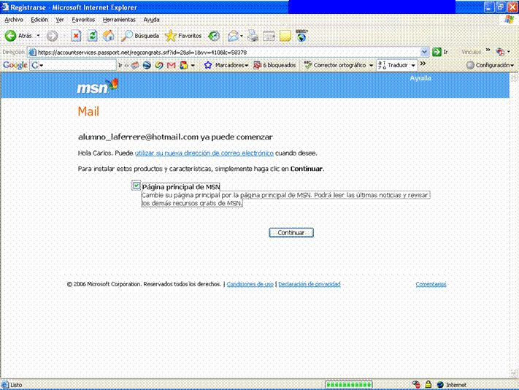Open the Favoritos star panel
Screen dimensions: 519x390
coord(183,36)
